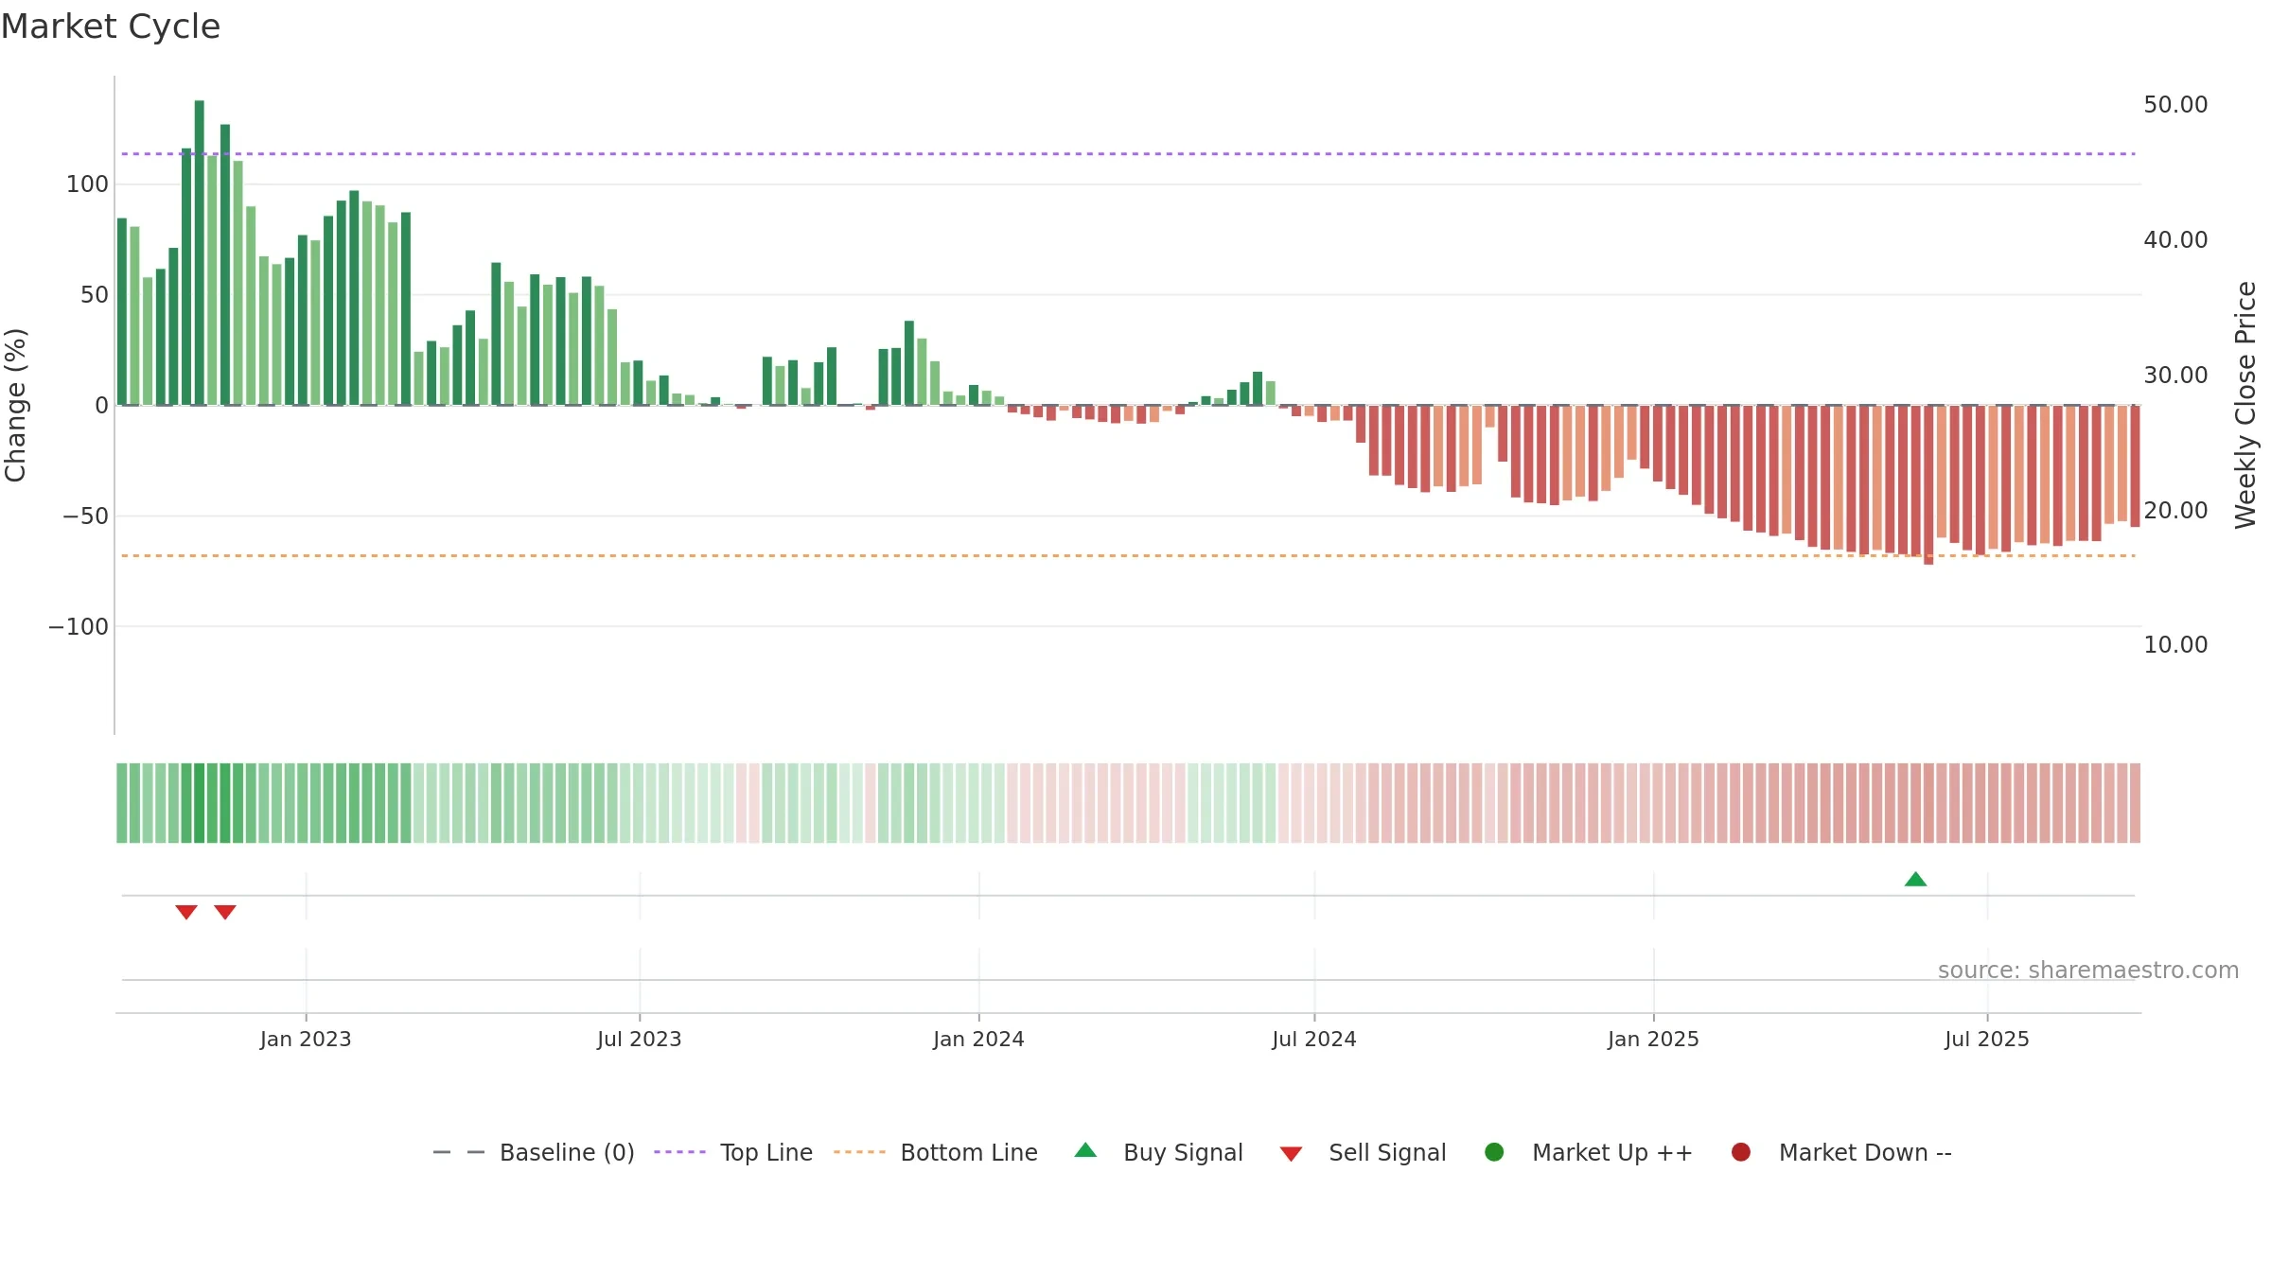Click the Change (%) axis title
Image resolution: width=2271 pixels, height=1277 pixels.
(x=15, y=405)
